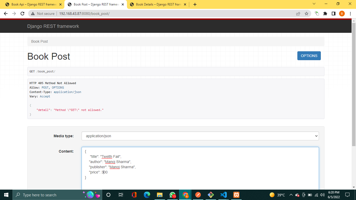Open the Media type application/json dropdown

click(200, 136)
